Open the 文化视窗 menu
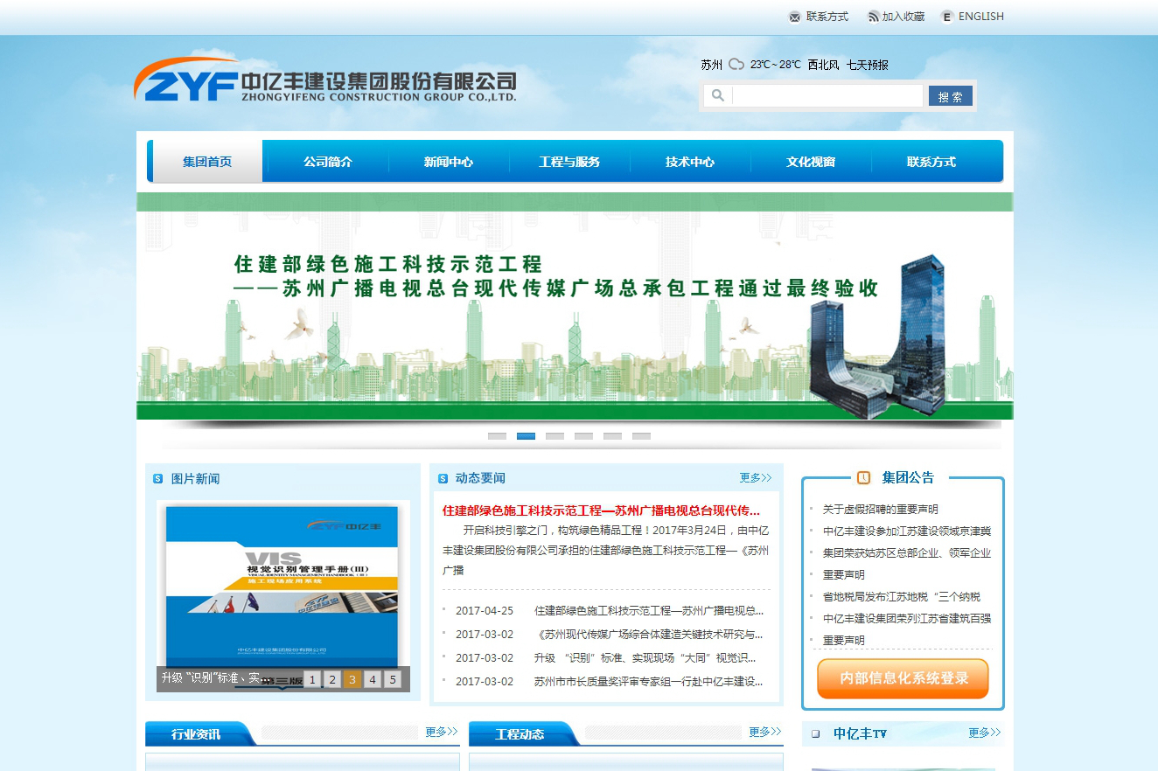This screenshot has height=771, width=1158. [811, 162]
